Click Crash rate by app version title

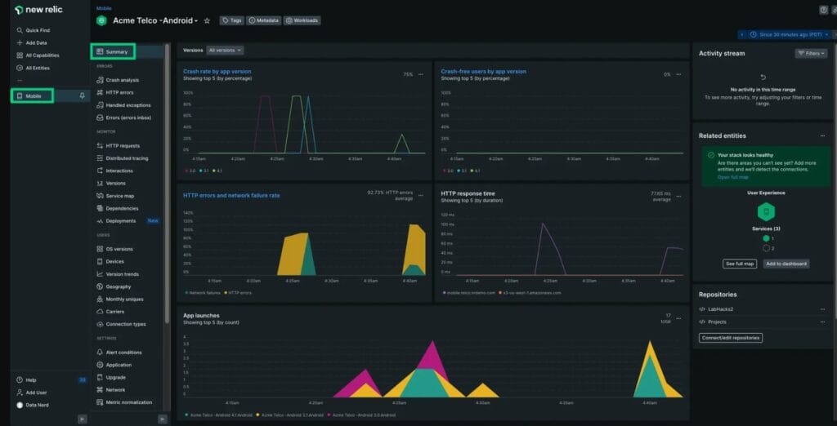217,72
